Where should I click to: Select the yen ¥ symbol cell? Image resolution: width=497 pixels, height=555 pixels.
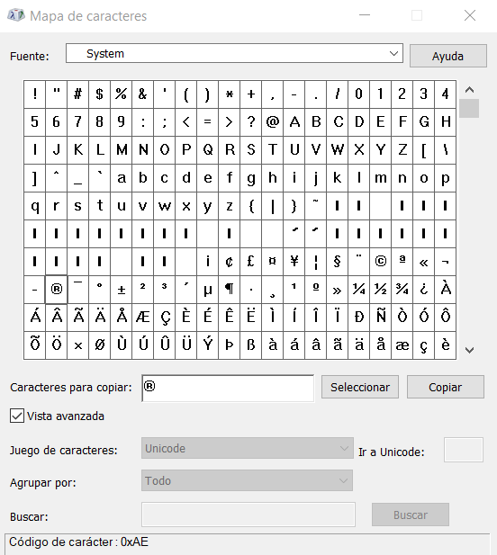tap(294, 262)
